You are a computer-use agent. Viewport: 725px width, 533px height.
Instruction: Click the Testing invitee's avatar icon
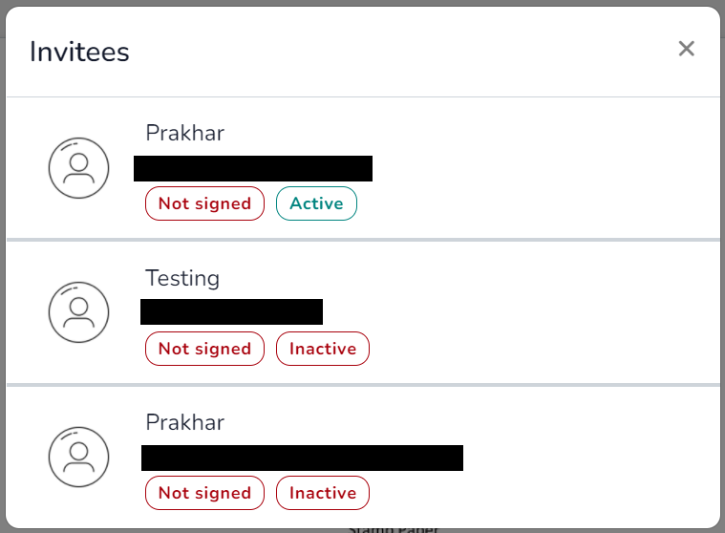[x=78, y=312]
